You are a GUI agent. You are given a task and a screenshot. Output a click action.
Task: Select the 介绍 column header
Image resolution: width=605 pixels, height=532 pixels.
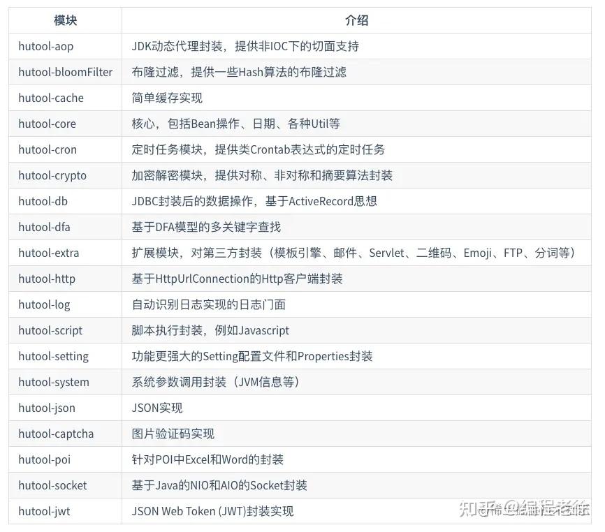(x=356, y=20)
